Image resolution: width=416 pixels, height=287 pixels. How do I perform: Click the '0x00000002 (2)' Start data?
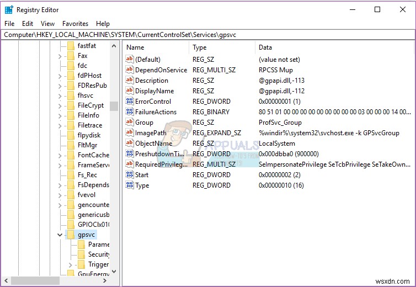[x=280, y=175]
